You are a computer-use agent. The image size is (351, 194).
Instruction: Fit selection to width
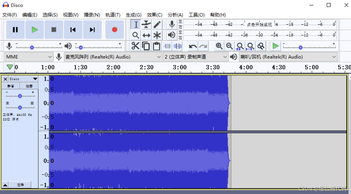(240, 46)
